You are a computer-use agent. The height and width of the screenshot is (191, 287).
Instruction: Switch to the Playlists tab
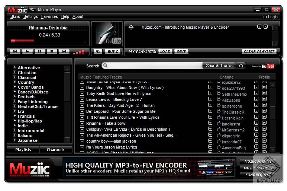(23, 150)
